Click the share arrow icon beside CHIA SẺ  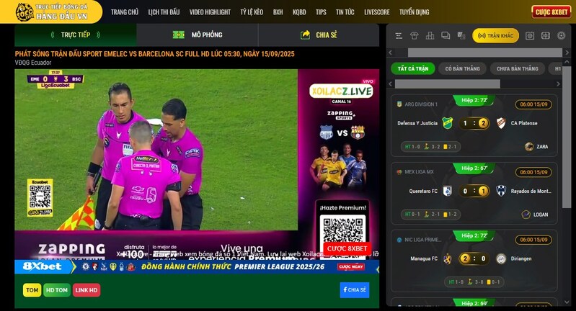pos(305,35)
